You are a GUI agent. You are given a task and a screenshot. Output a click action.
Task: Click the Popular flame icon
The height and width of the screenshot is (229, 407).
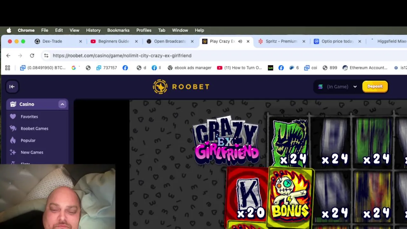tap(13, 140)
